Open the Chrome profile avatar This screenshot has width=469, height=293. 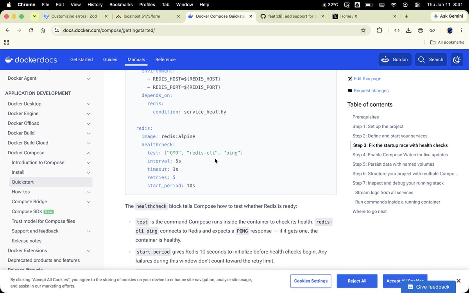tap(449, 30)
